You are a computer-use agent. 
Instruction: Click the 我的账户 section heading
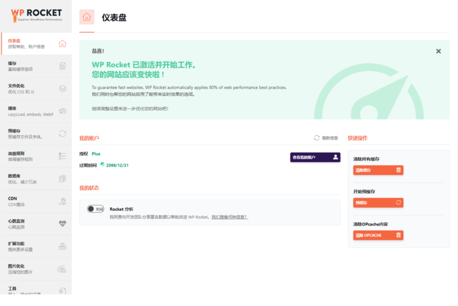click(x=89, y=138)
